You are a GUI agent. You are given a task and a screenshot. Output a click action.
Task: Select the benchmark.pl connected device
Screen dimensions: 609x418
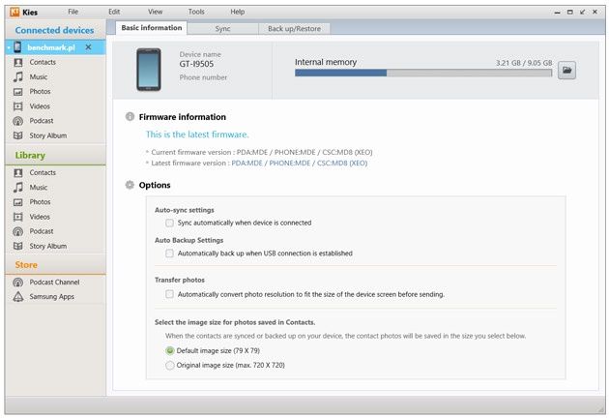click(55, 47)
